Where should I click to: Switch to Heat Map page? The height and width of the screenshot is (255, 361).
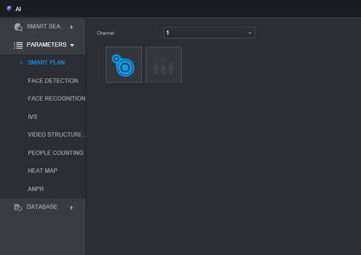42,171
